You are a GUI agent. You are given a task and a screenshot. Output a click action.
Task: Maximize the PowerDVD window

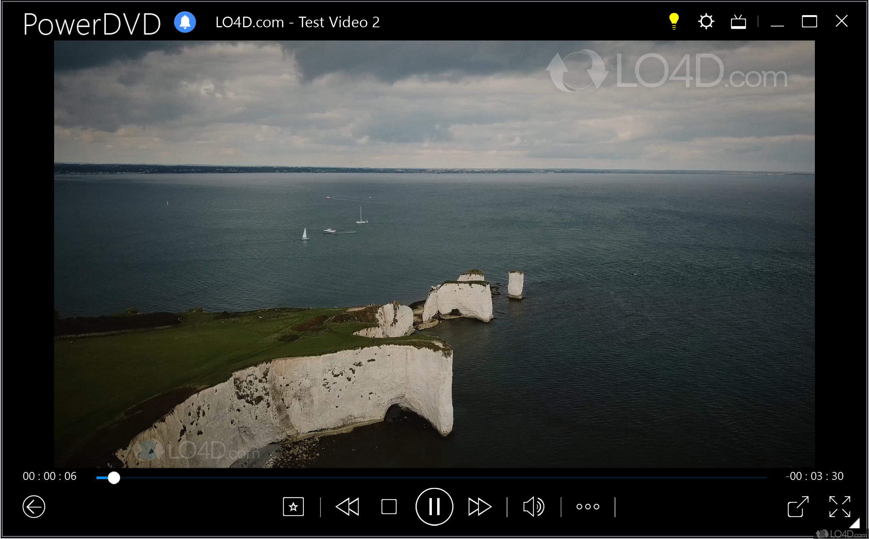809,22
